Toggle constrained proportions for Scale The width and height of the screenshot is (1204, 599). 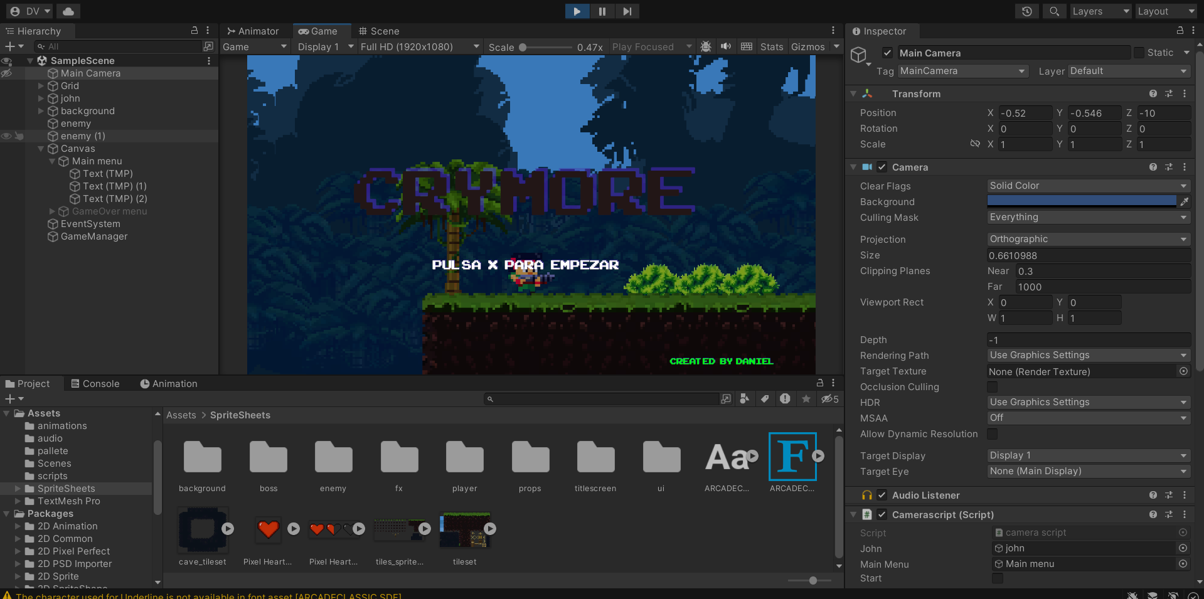point(975,144)
